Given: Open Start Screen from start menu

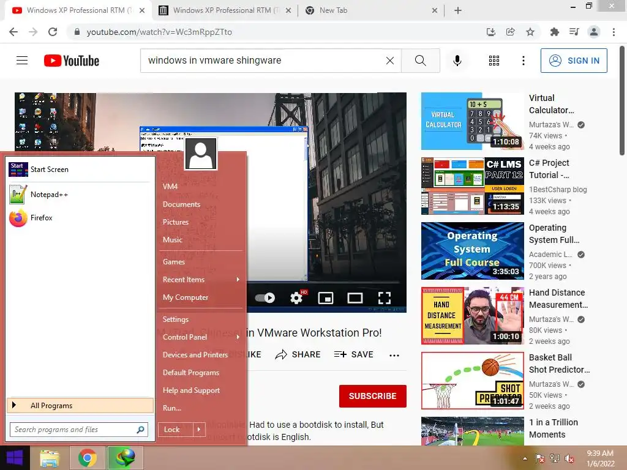Looking at the screenshot, I should [80, 170].
